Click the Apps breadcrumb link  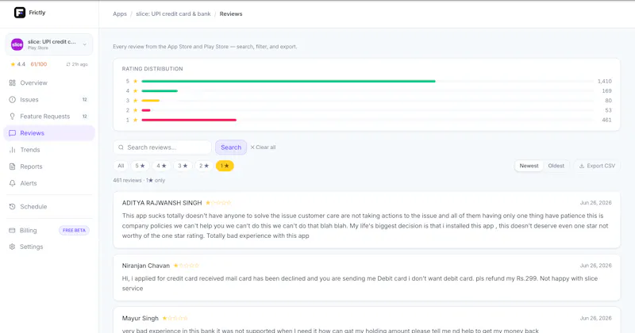[120, 13]
